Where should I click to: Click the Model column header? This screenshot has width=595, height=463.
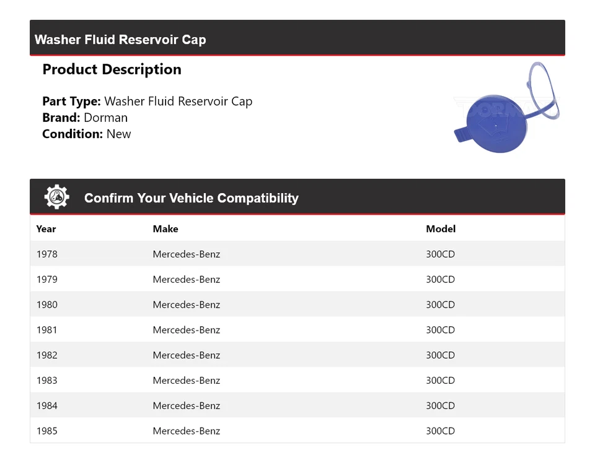coord(441,229)
